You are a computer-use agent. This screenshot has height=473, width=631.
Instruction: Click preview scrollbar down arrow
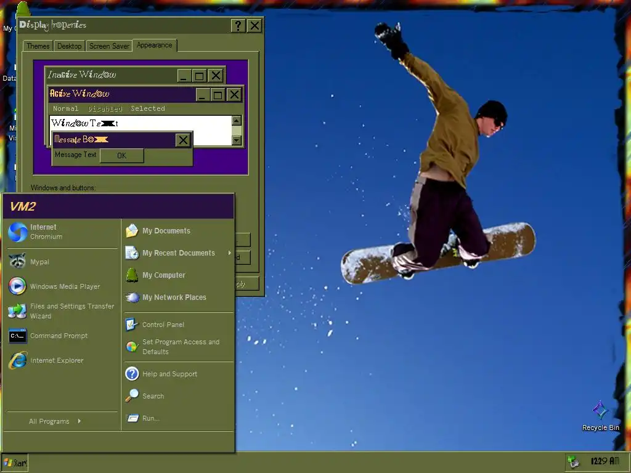tap(237, 140)
